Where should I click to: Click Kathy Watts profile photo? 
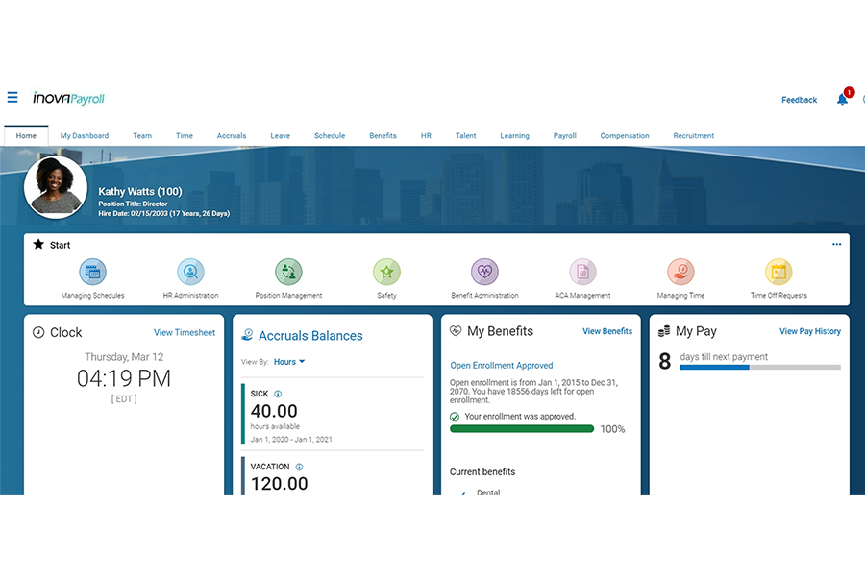point(56,188)
